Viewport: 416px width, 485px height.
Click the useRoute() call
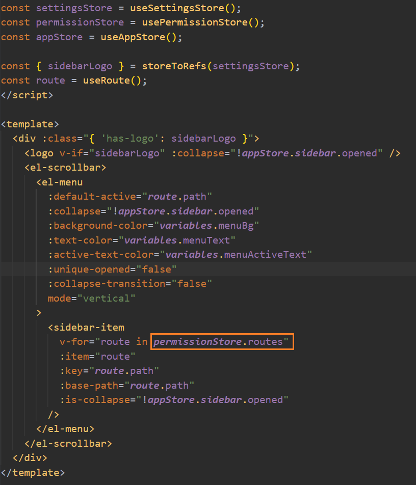click(x=115, y=80)
